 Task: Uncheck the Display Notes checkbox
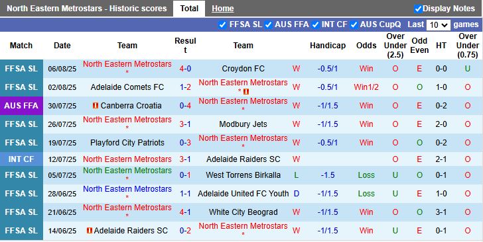tap(418, 9)
